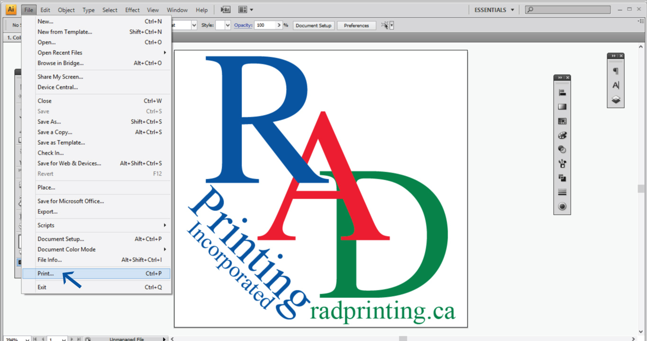Open the Character panel icon

click(616, 85)
